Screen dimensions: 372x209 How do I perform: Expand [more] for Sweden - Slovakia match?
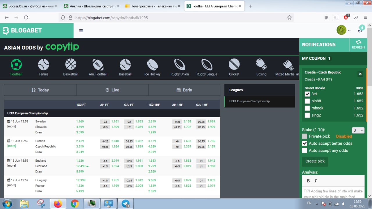point(12,126)
